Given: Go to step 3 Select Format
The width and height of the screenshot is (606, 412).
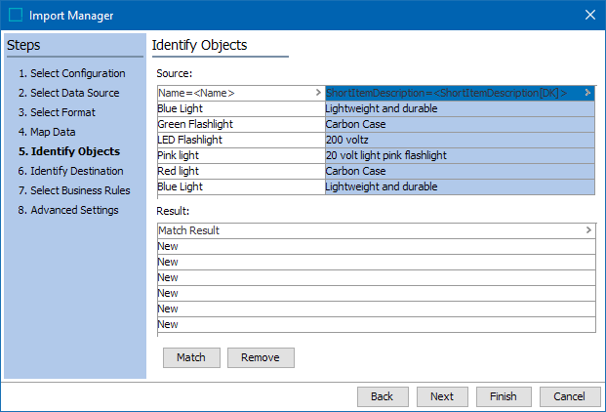Looking at the screenshot, I should (x=57, y=112).
